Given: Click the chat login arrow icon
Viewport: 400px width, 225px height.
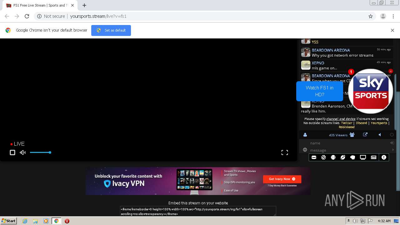Looking at the screenshot, I should tap(392, 143).
